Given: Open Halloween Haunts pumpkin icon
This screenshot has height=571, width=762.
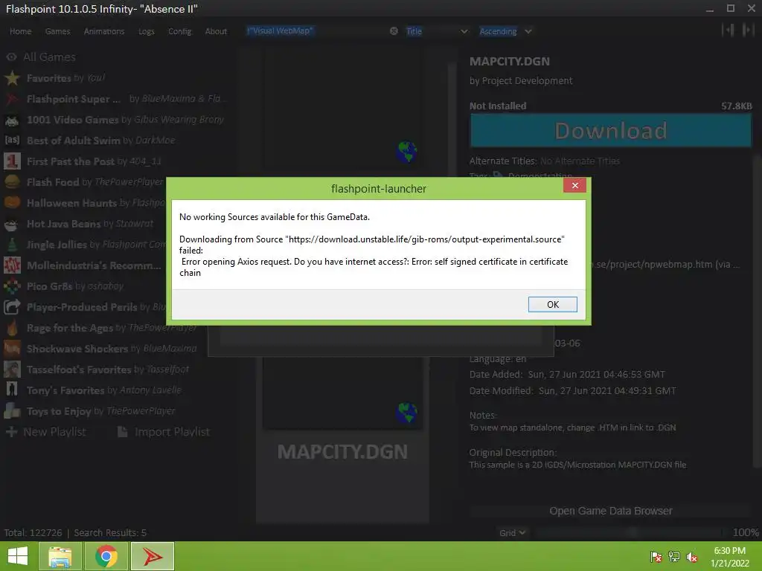Looking at the screenshot, I should [x=12, y=202].
